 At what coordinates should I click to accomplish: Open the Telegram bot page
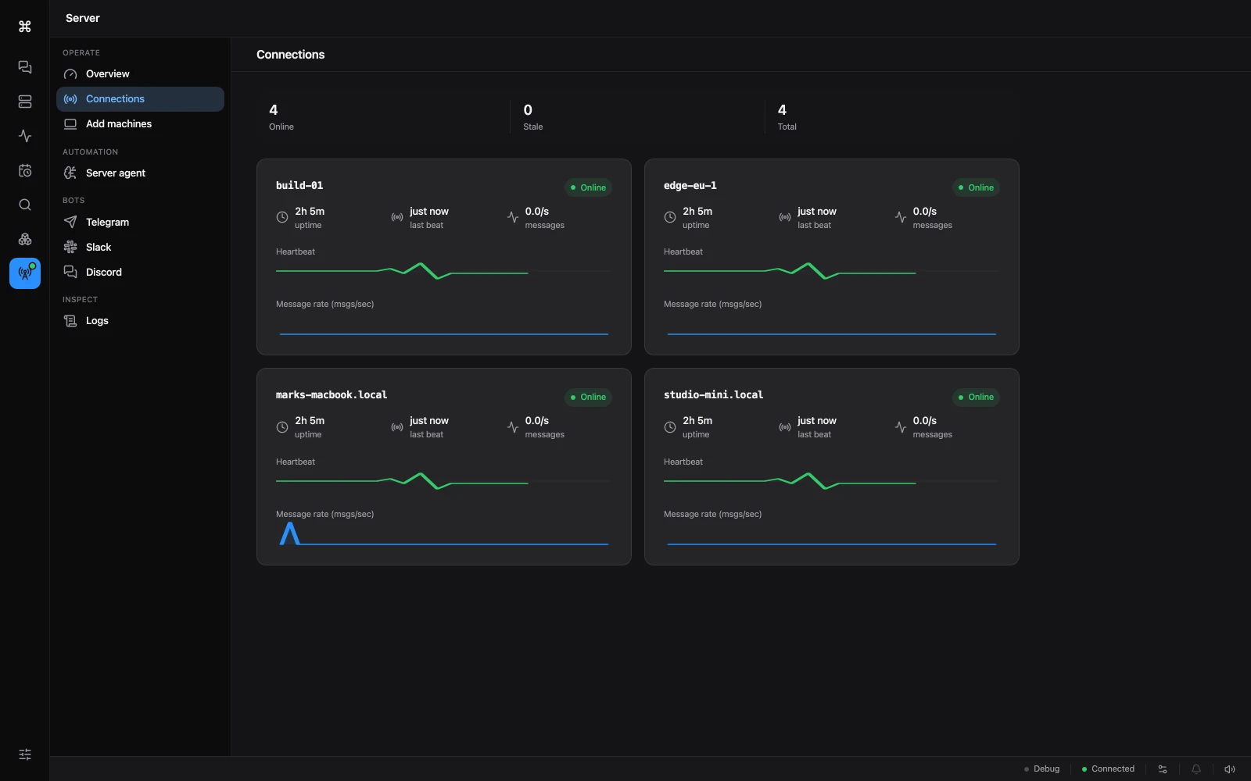140,223
